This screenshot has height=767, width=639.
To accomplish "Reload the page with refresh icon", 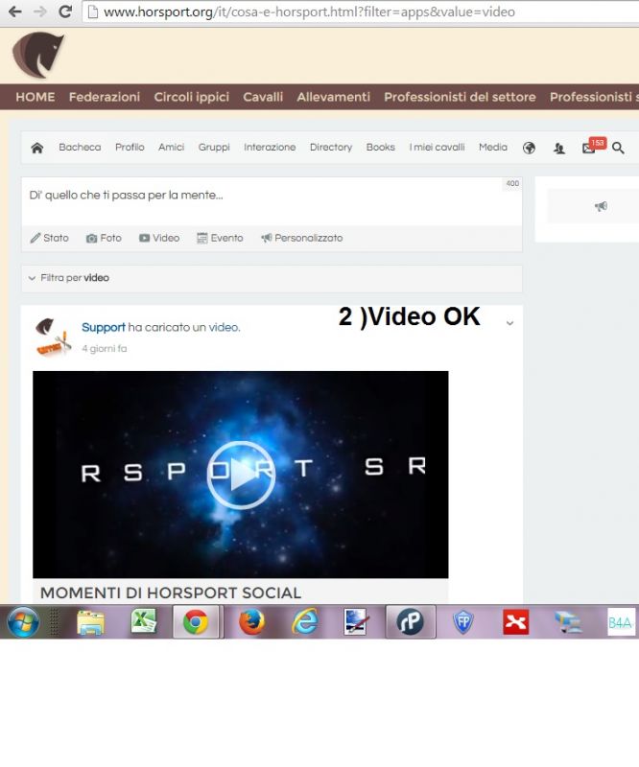I will tap(65, 12).
